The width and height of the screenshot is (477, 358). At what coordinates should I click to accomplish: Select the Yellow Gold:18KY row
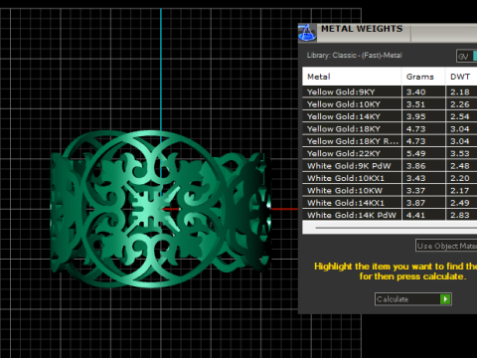coord(390,128)
